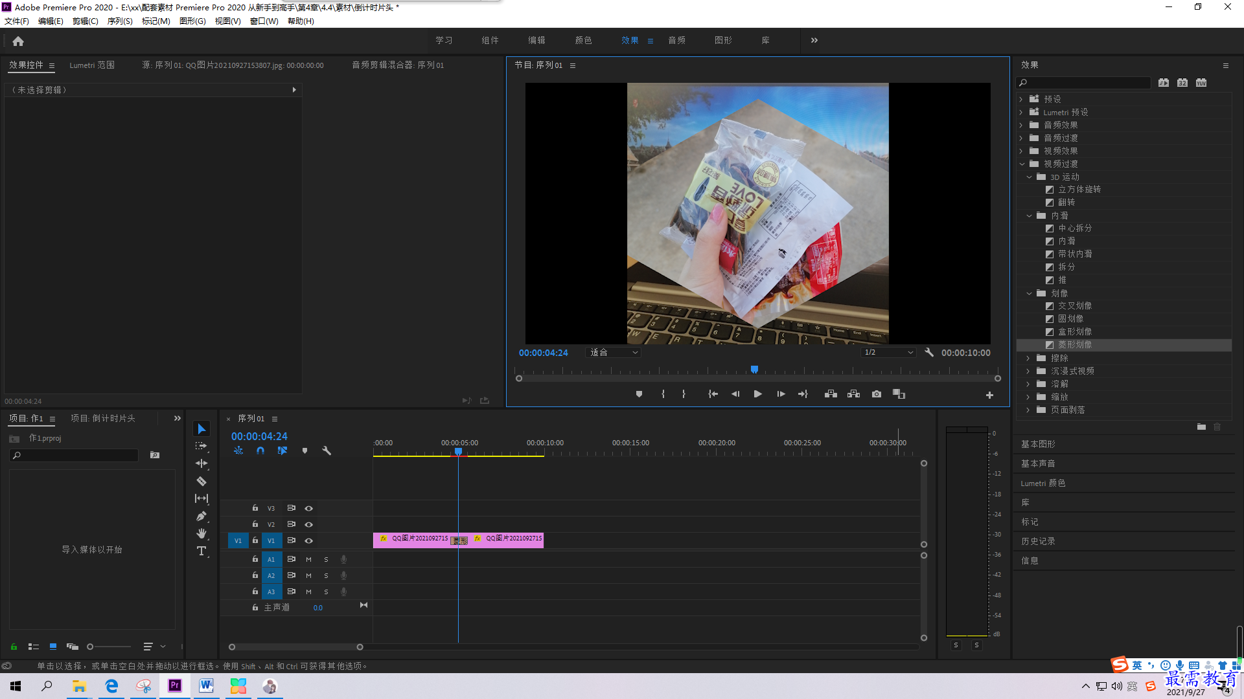The width and height of the screenshot is (1244, 699).
Task: Select 菱形划像 transition
Action: tap(1075, 345)
